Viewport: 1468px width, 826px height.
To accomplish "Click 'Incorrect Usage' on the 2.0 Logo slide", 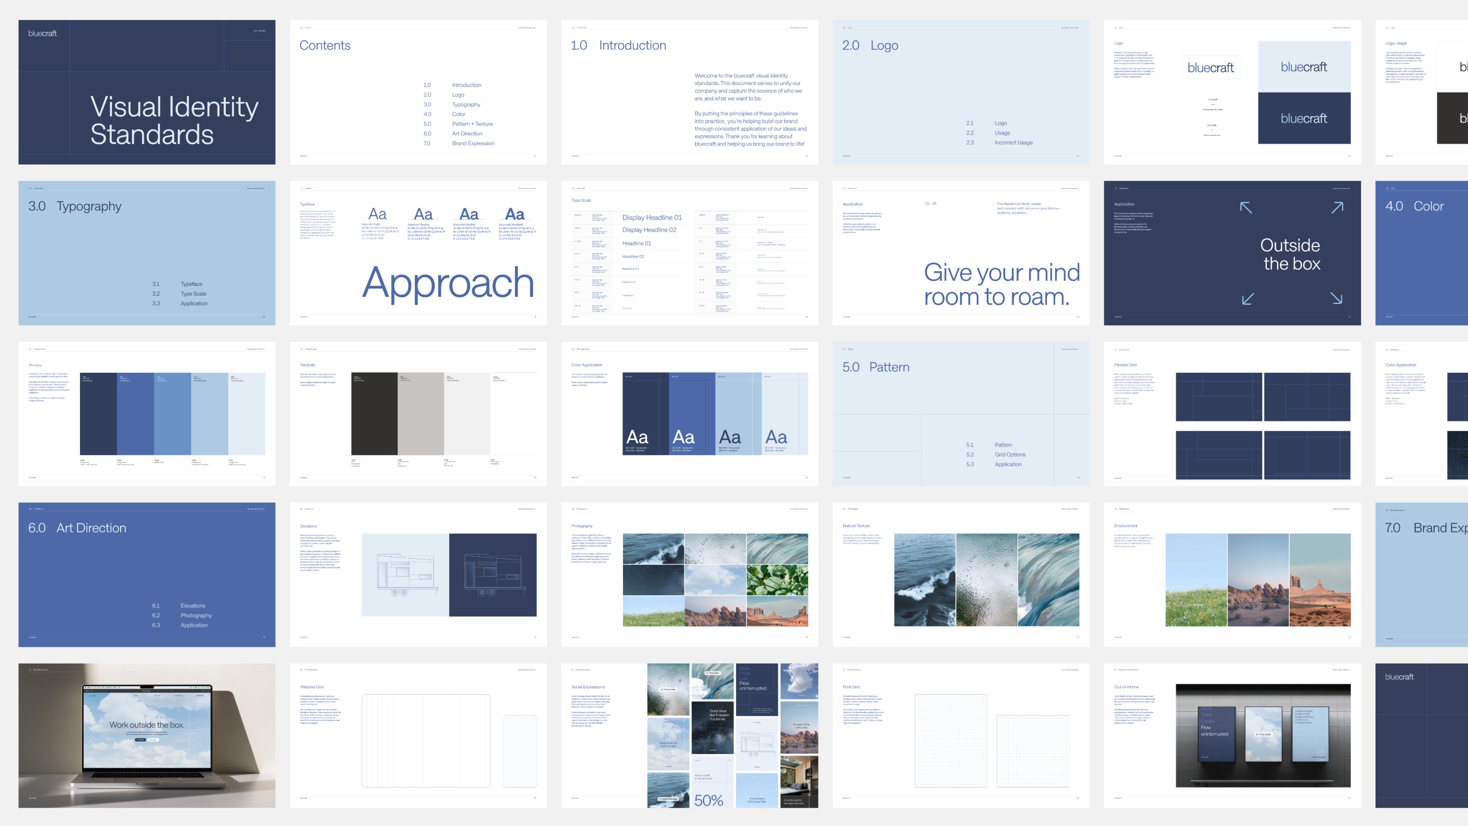I will tap(1013, 143).
